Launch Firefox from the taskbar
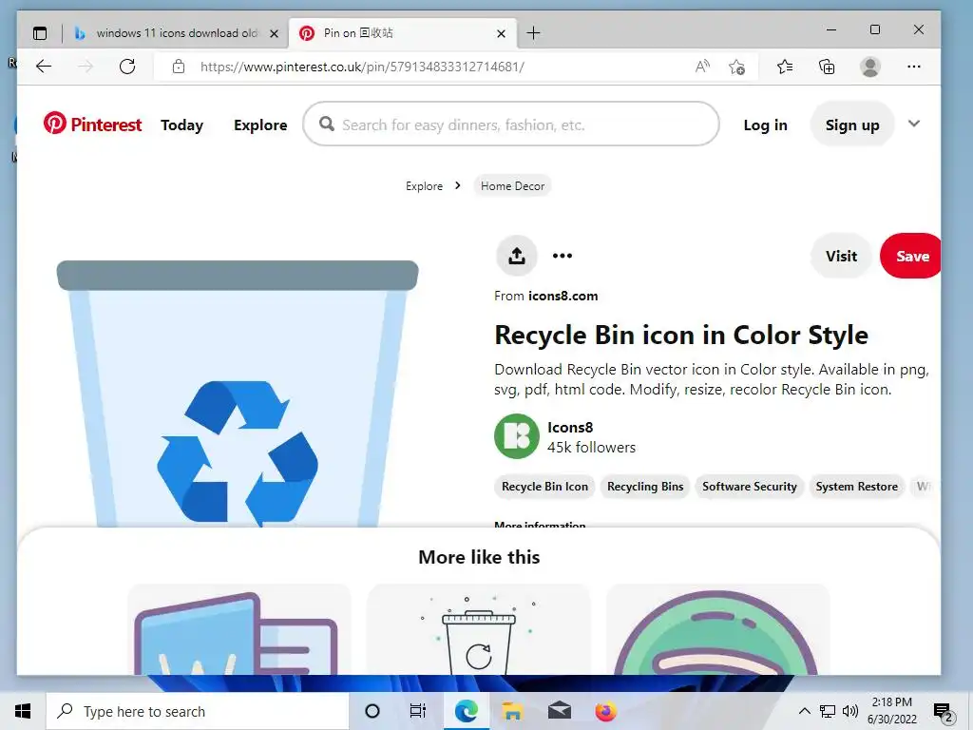973x730 pixels. tap(605, 711)
